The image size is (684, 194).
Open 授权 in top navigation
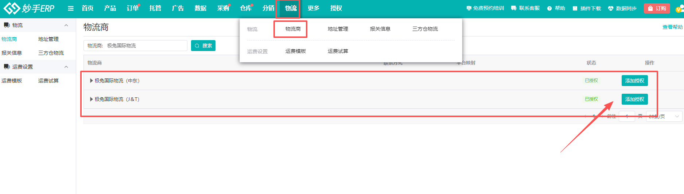(x=336, y=8)
